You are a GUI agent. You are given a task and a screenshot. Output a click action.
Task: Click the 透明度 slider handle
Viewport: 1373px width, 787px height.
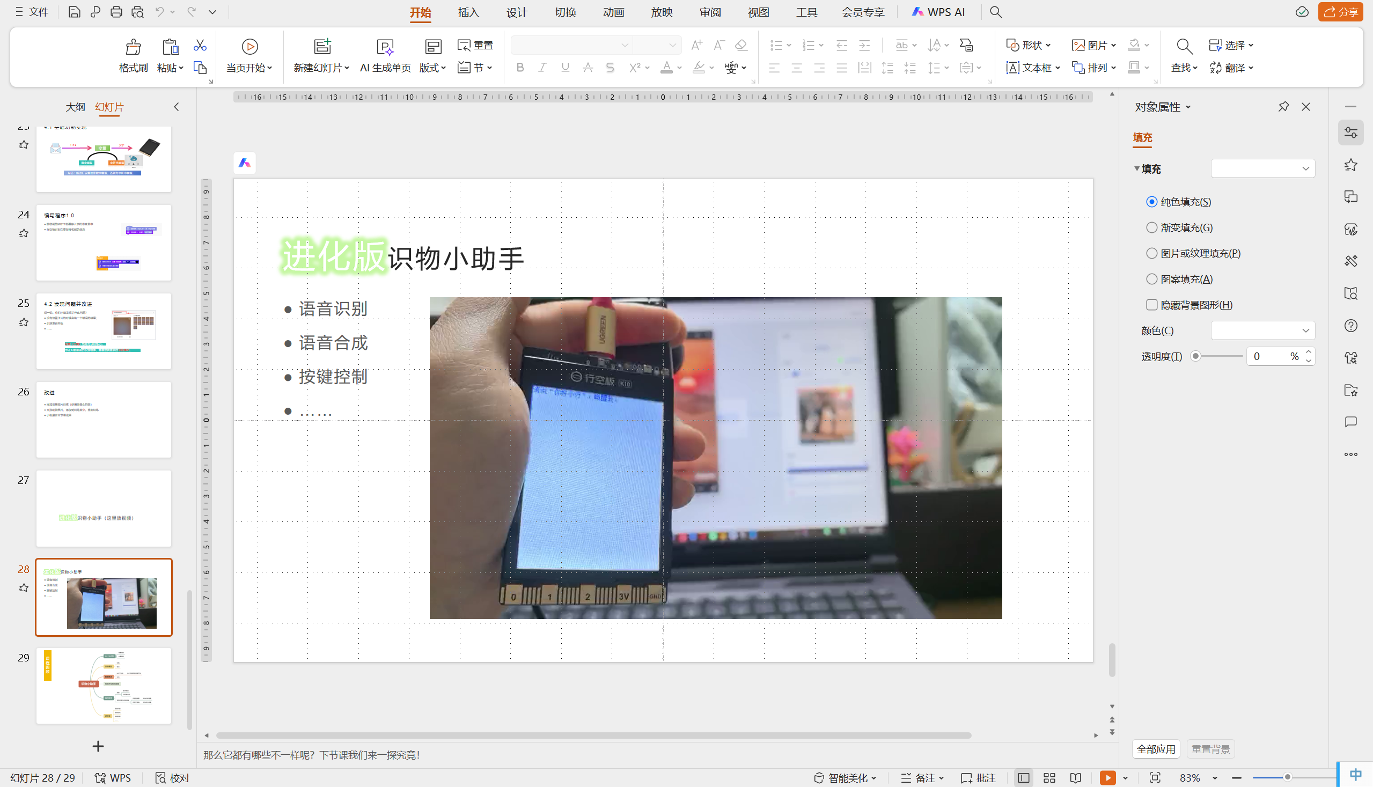(x=1196, y=356)
